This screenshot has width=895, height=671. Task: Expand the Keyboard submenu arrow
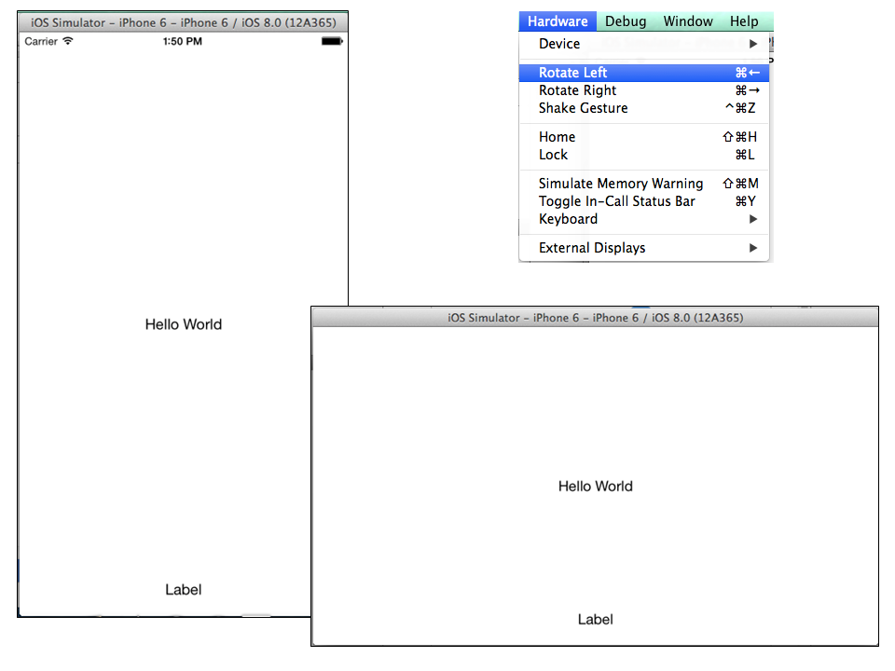point(753,219)
